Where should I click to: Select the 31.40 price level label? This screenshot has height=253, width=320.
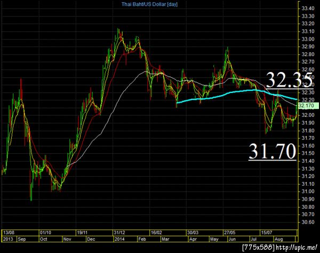coord(308,161)
